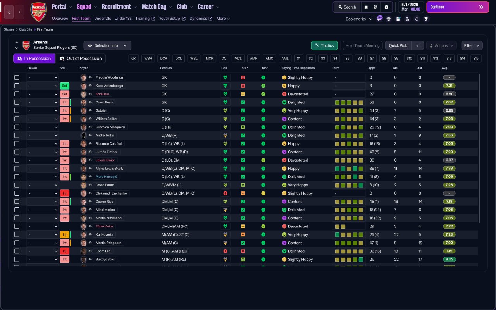Click the Arsenal club crest in header
Image resolution: width=496 pixels, height=310 pixels.
point(38,12)
